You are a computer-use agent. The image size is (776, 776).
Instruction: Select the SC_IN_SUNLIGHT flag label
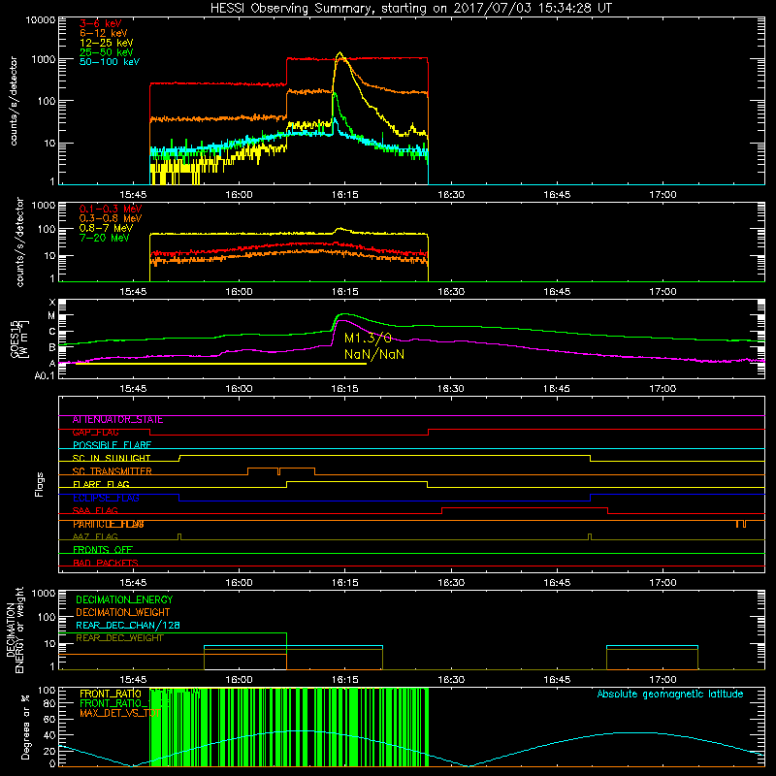112,458
